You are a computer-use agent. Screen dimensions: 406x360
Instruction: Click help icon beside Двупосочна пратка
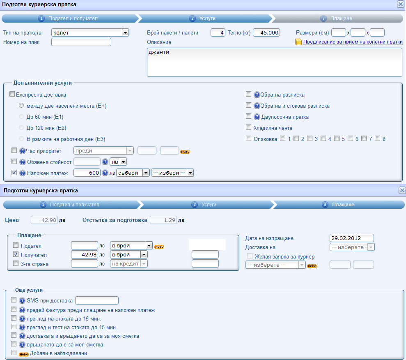coord(257,117)
